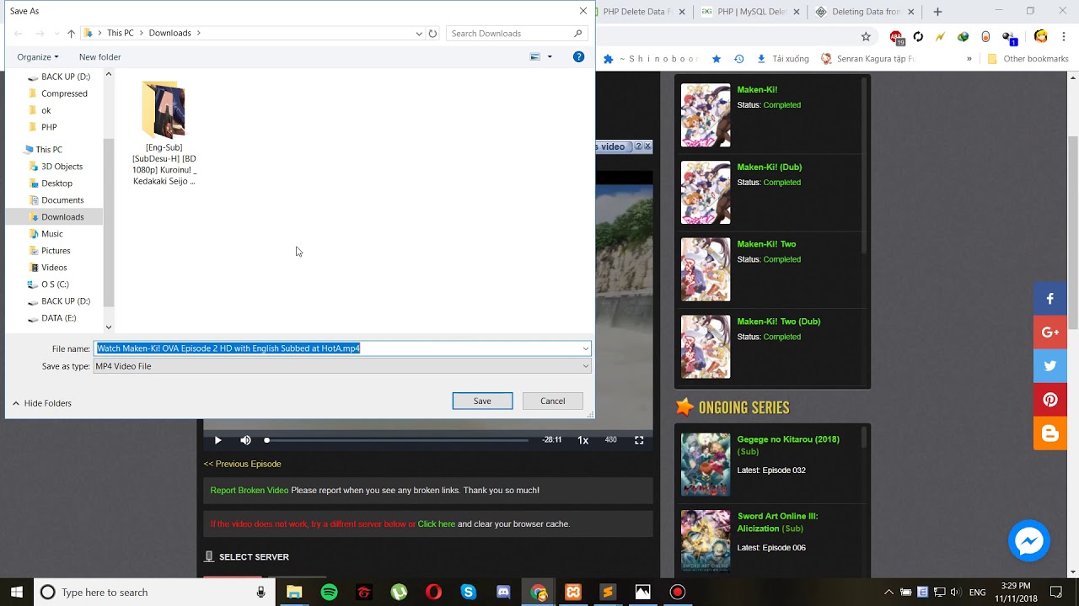Viewport: 1079px width, 606px height.
Task: Select Documents in the folder tree
Action: point(62,200)
